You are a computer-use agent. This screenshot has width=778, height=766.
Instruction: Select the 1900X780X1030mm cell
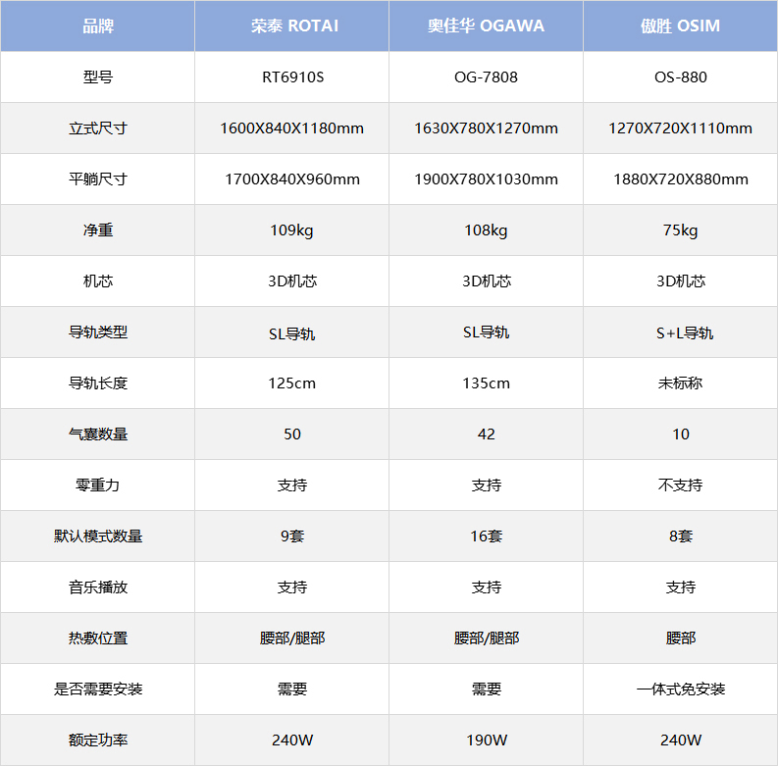[486, 179]
